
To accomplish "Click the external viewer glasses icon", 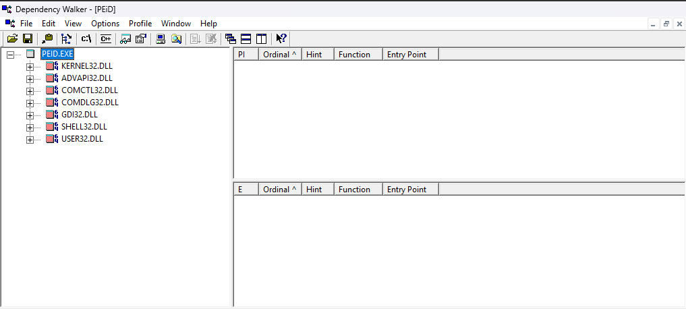I will point(125,38).
